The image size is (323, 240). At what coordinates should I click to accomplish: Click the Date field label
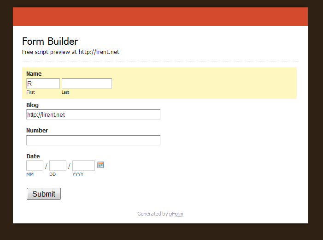click(33, 156)
